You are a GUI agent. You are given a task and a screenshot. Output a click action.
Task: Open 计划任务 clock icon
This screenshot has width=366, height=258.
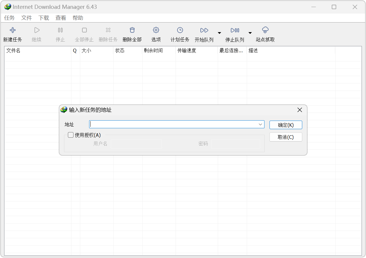180,30
